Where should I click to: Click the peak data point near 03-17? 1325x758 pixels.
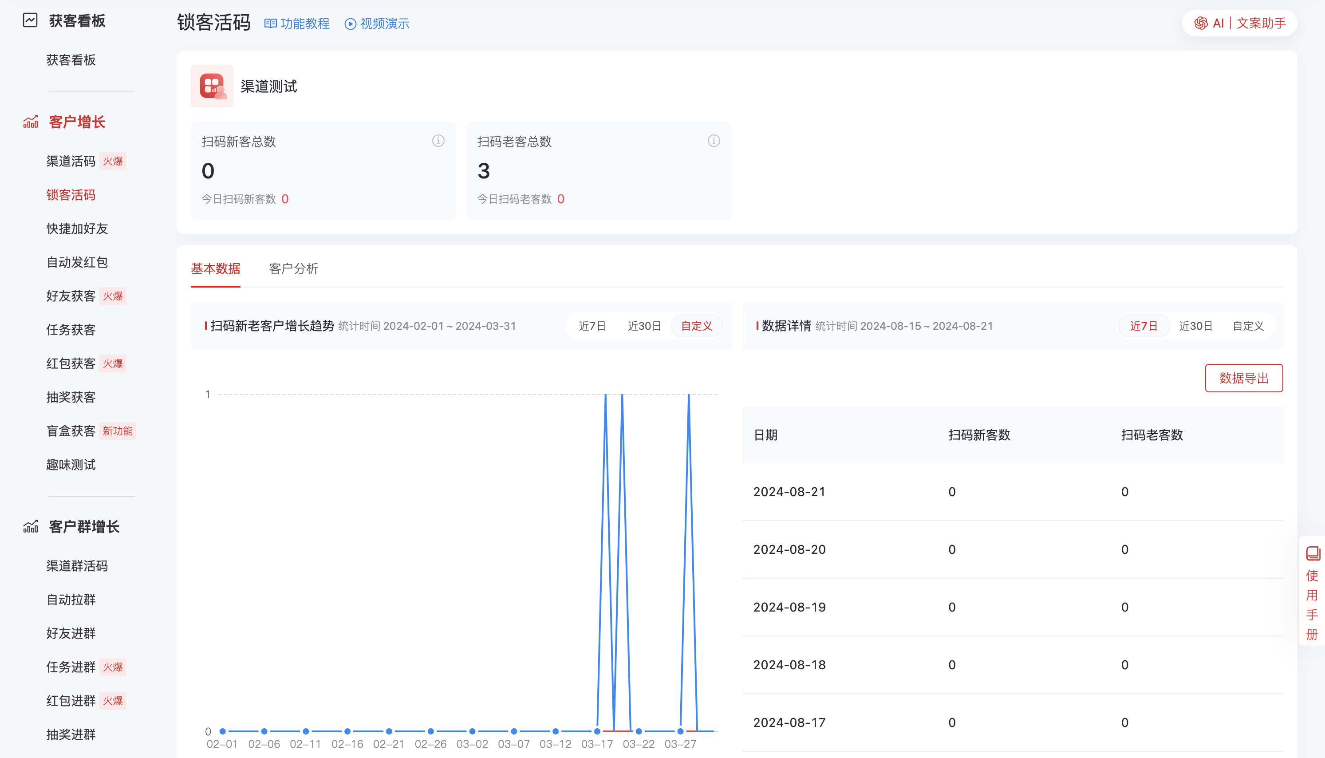coord(605,396)
